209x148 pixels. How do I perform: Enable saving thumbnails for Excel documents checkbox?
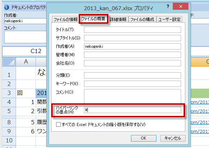click(58, 125)
